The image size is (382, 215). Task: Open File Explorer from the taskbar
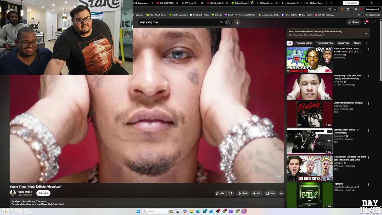pos(191,211)
